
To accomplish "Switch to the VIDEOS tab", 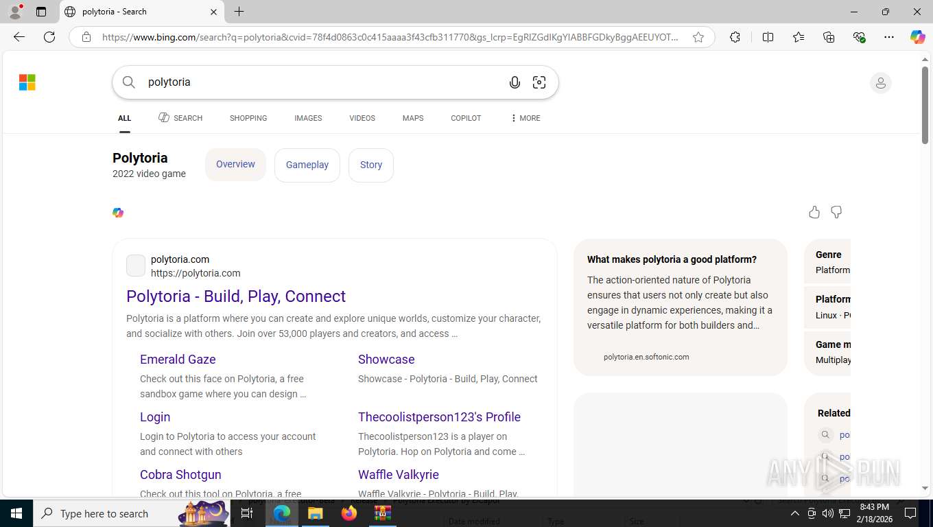I will pyautogui.click(x=362, y=118).
